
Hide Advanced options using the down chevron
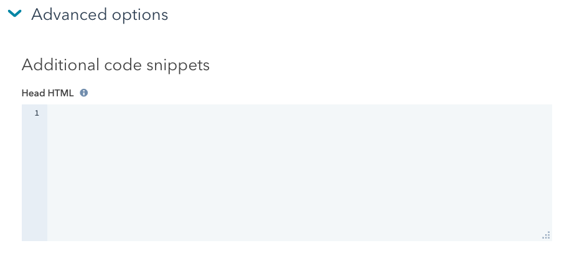click(x=16, y=14)
